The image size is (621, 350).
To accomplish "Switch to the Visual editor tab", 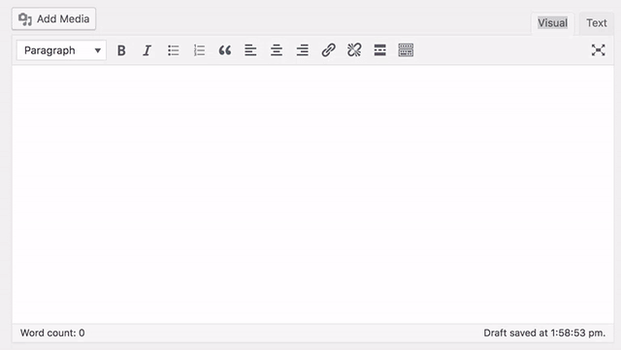I will [552, 23].
